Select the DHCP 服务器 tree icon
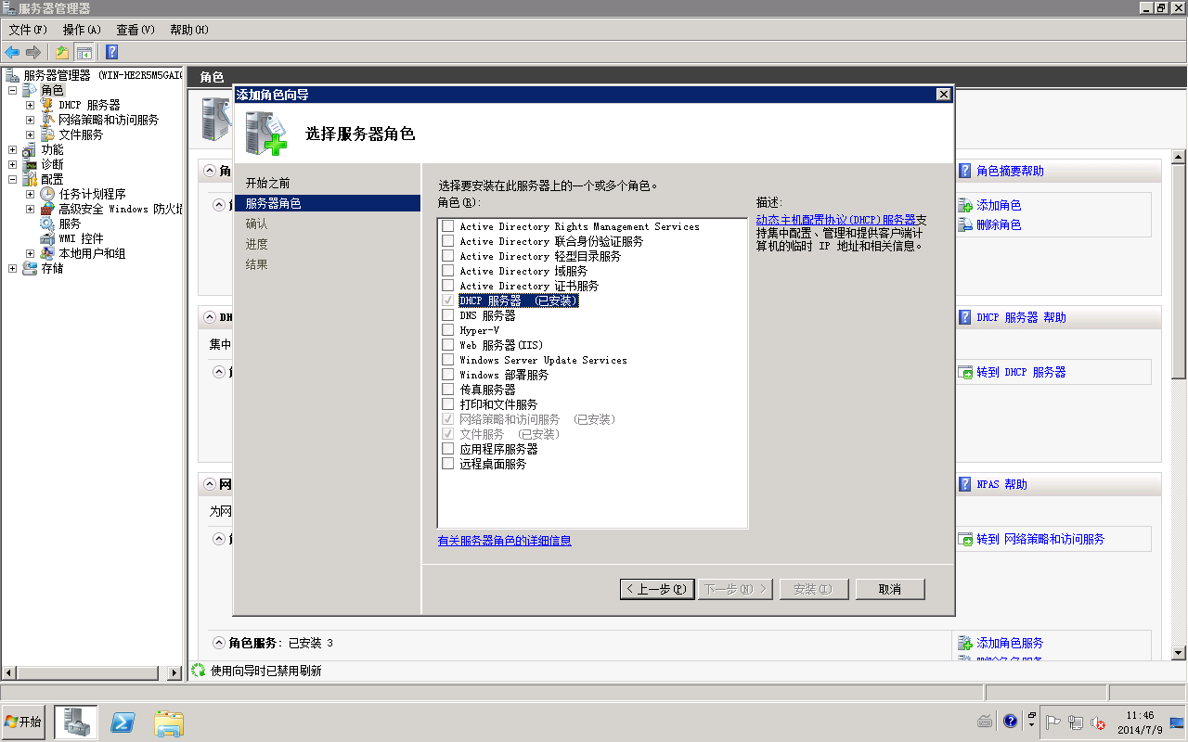The height and width of the screenshot is (742, 1188). pyautogui.click(x=48, y=105)
